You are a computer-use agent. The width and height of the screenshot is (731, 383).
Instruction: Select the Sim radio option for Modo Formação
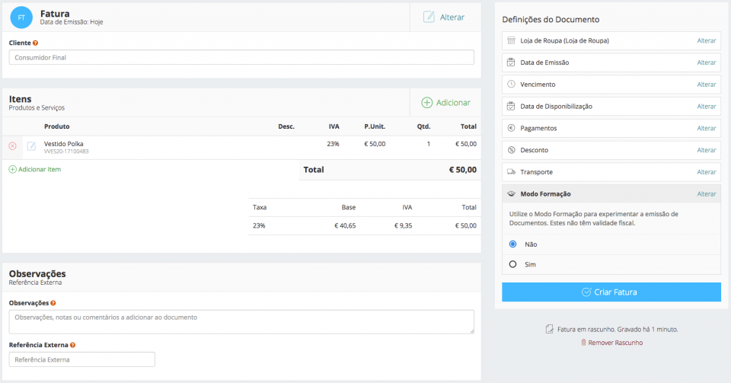pyautogui.click(x=512, y=264)
